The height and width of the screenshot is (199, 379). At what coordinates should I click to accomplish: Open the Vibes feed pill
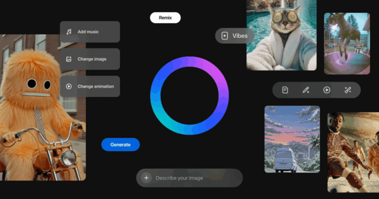pos(235,36)
